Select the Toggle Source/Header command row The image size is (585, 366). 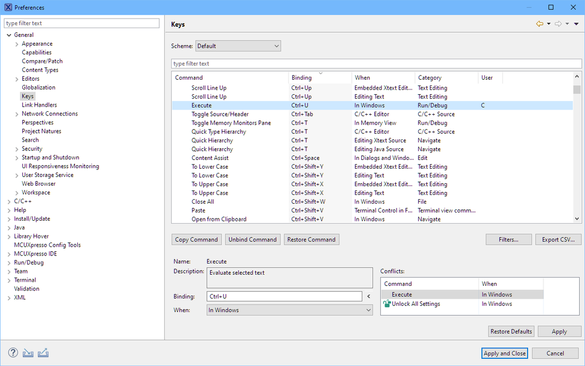click(x=372, y=114)
